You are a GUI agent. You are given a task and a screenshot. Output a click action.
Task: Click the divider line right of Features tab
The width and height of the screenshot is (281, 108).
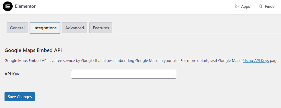tap(196, 33)
